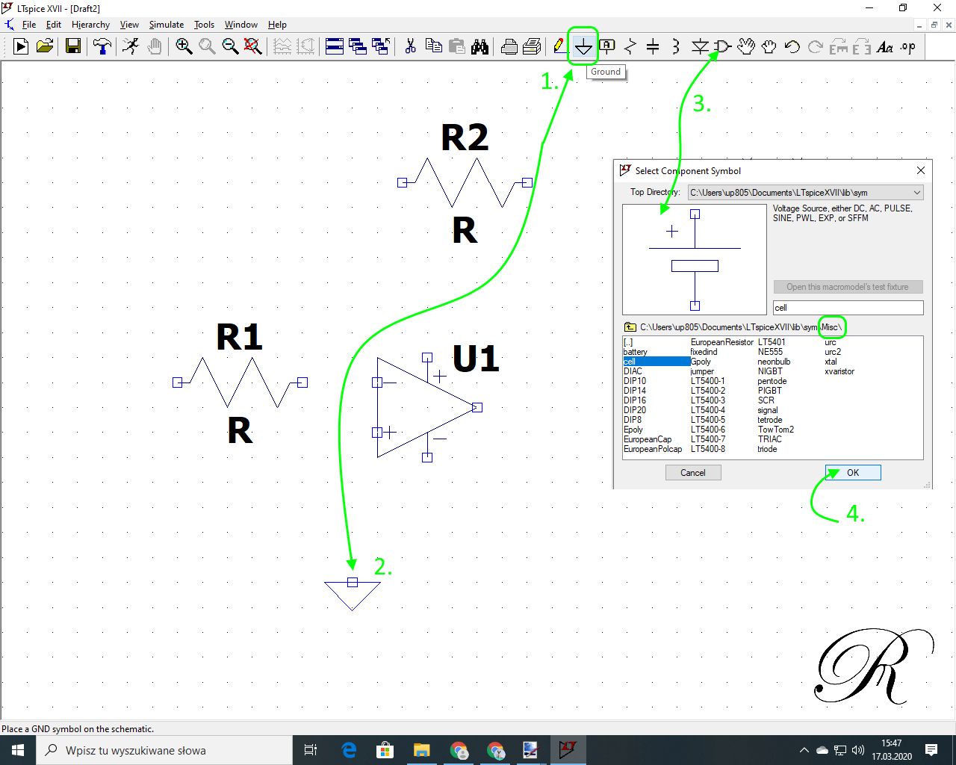Save the schematic with the floppy icon
The height and width of the screenshot is (765, 956).
point(73,46)
